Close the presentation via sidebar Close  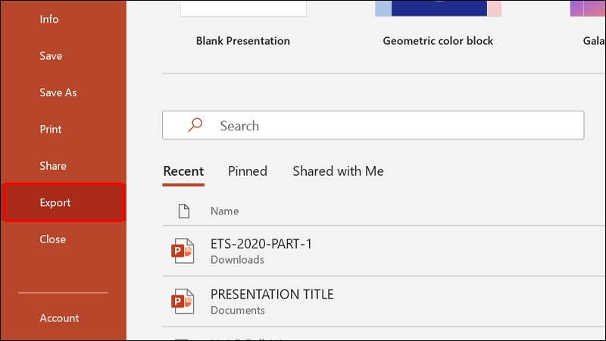[x=53, y=239]
